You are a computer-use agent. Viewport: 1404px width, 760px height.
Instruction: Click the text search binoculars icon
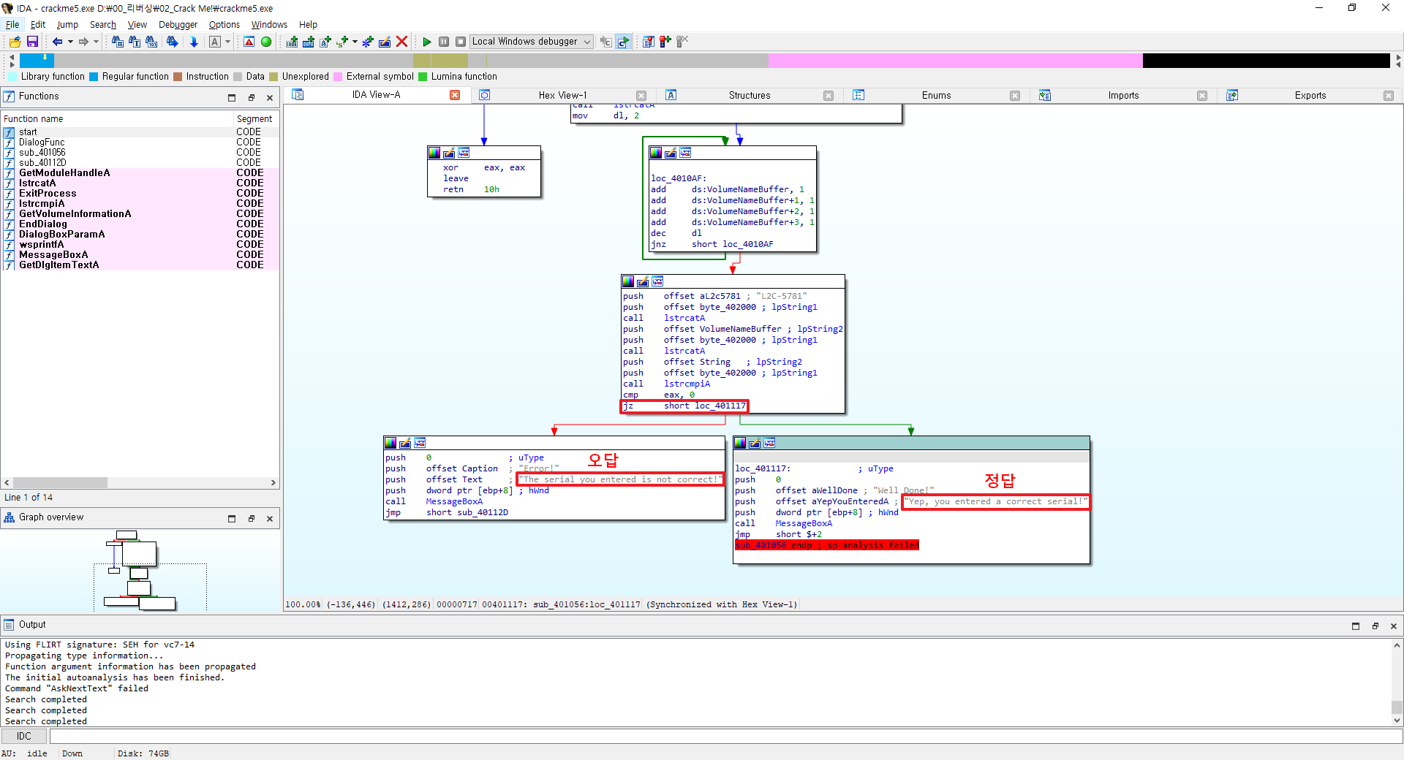tap(135, 42)
